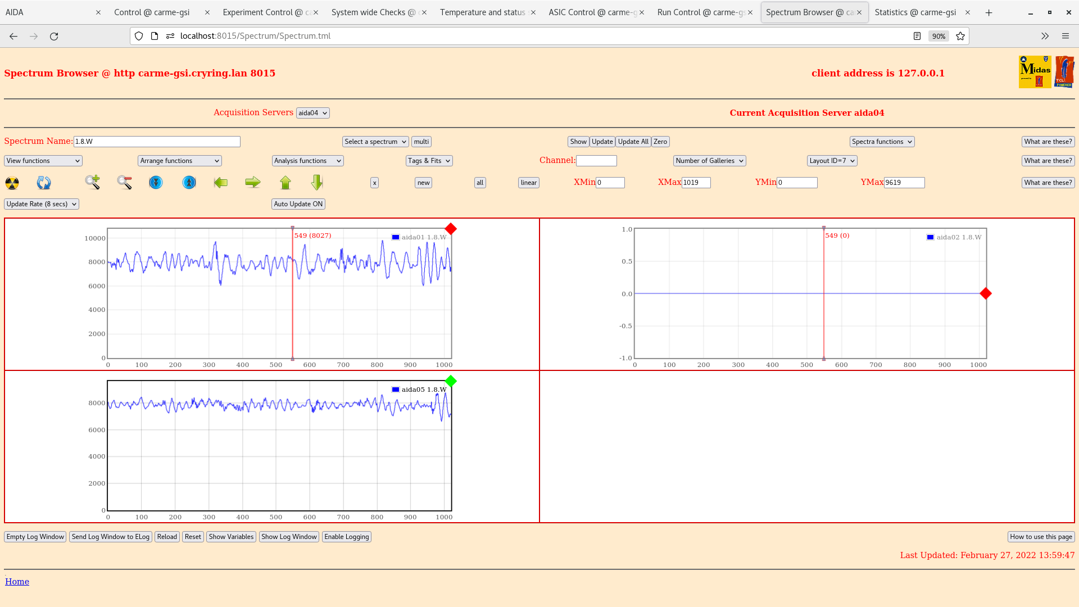Screen dimensions: 1079x607
Task: Reload the page using browser reload icon
Action: pos(54,36)
